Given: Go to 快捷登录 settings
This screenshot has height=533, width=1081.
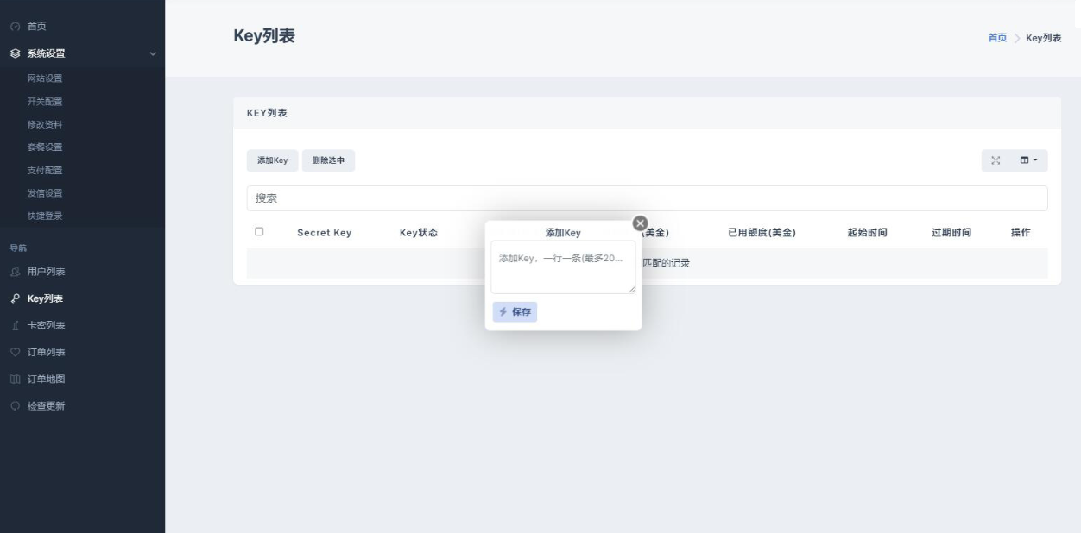Looking at the screenshot, I should (45, 216).
